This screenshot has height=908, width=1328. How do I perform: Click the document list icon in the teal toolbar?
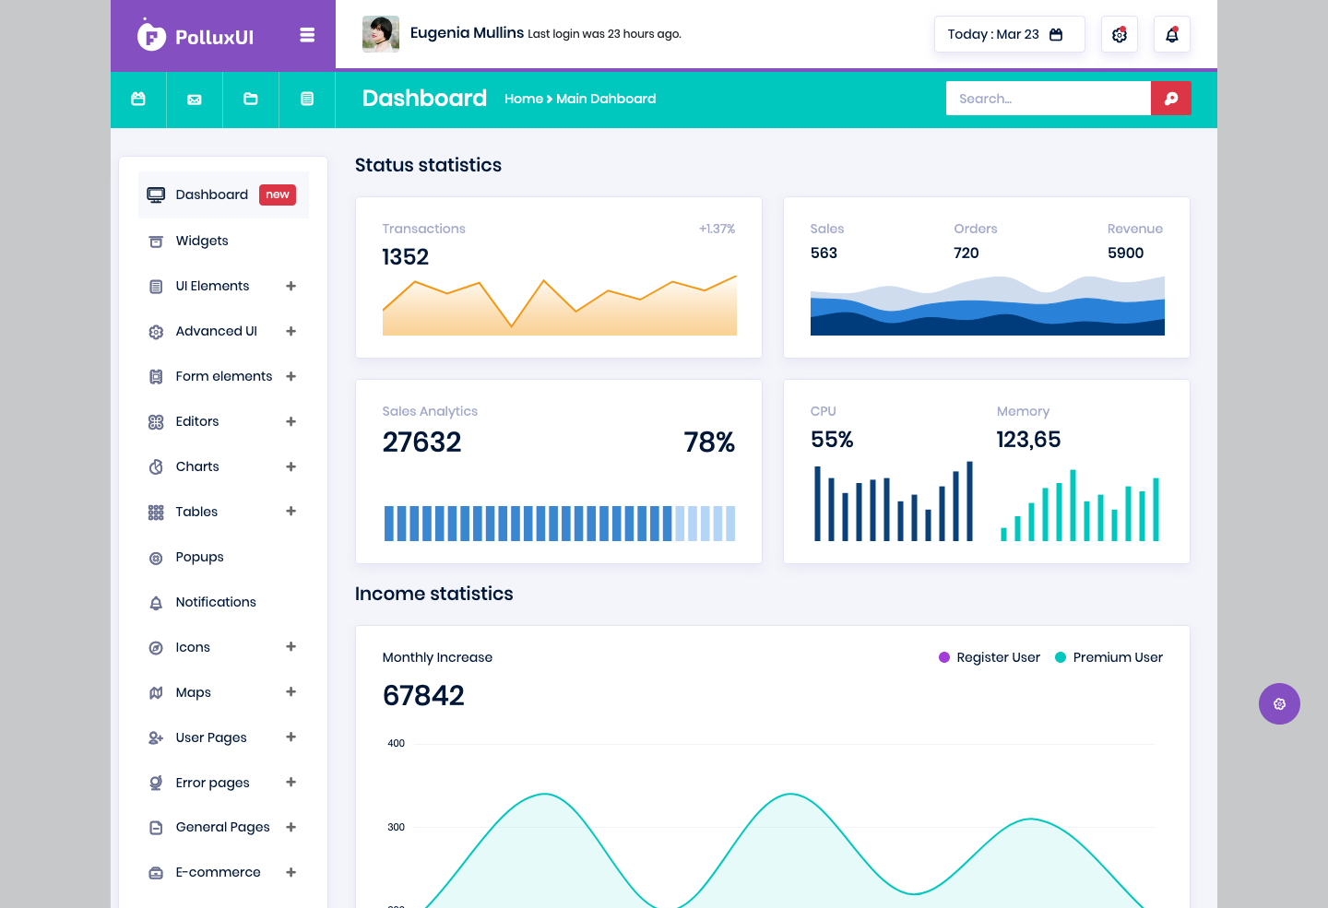(307, 99)
